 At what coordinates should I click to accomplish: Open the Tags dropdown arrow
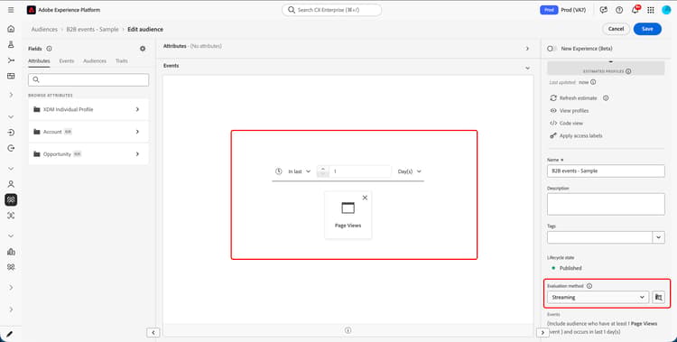click(658, 237)
